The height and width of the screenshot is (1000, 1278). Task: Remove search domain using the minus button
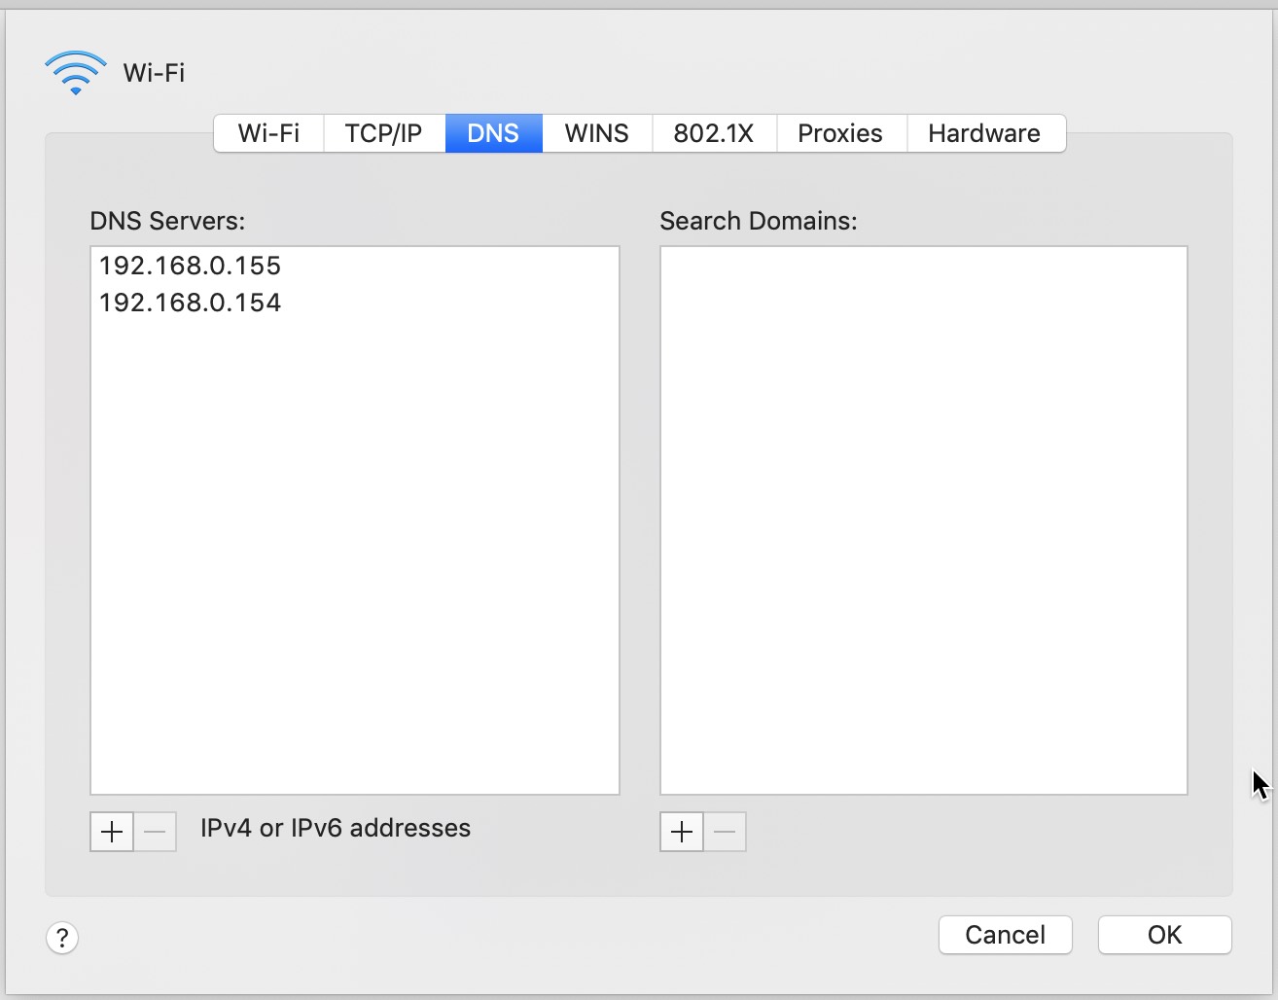coord(725,832)
